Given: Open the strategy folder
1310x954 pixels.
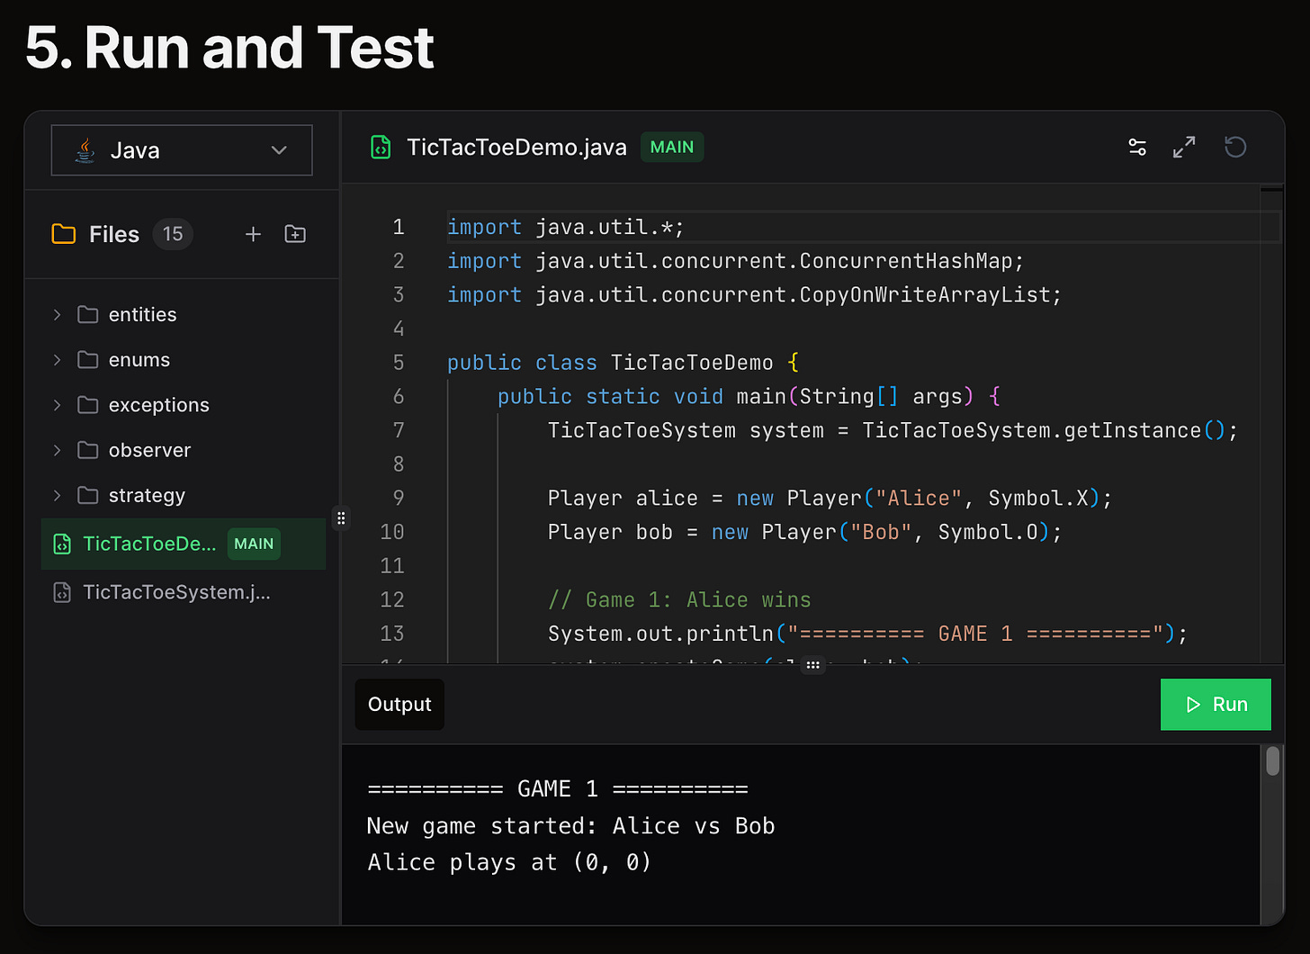Looking at the screenshot, I should pos(147,495).
